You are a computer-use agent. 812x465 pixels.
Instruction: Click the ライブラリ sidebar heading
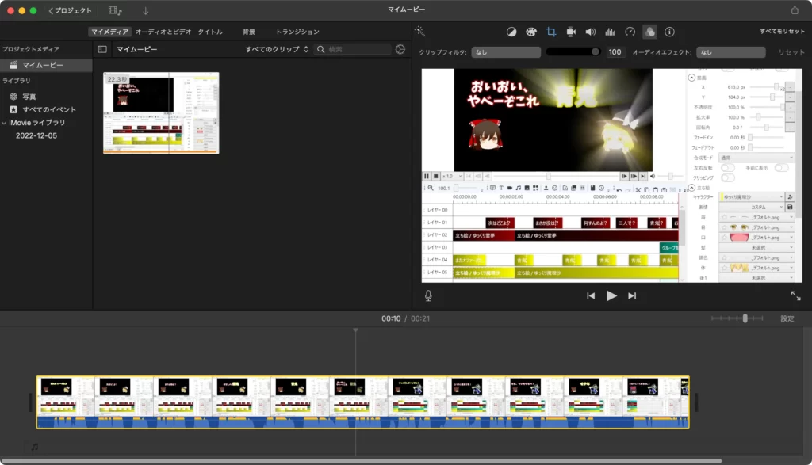coord(16,81)
